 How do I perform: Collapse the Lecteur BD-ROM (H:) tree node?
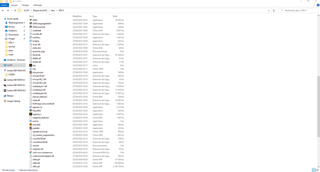tap(2, 70)
